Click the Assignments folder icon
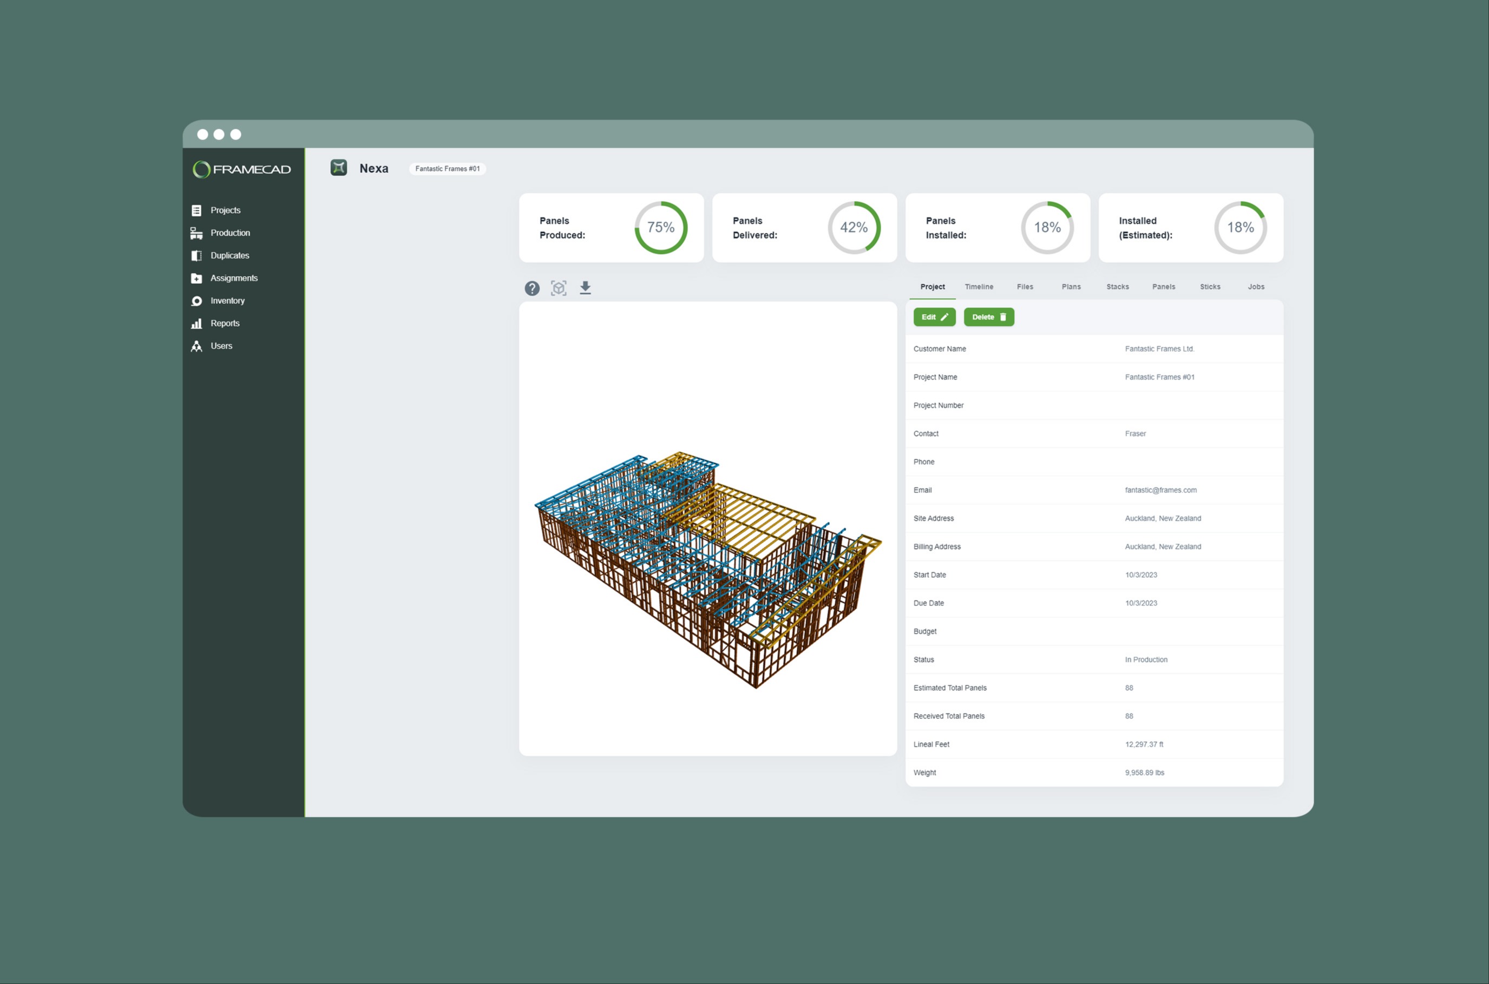 coord(196,278)
